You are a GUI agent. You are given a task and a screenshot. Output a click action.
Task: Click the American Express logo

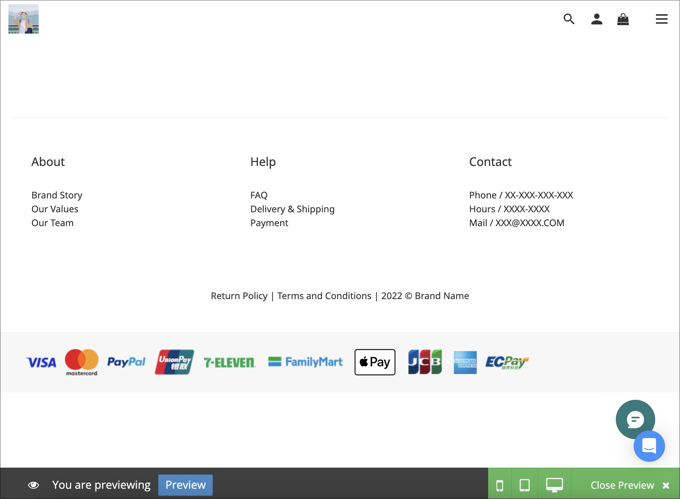coord(465,362)
